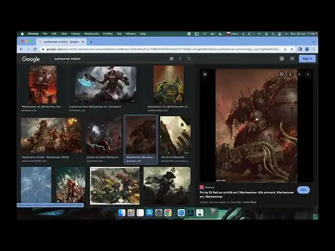
Task: Select the highlighted Warhammer 40k artwork thumbnail
Action: 141,135
